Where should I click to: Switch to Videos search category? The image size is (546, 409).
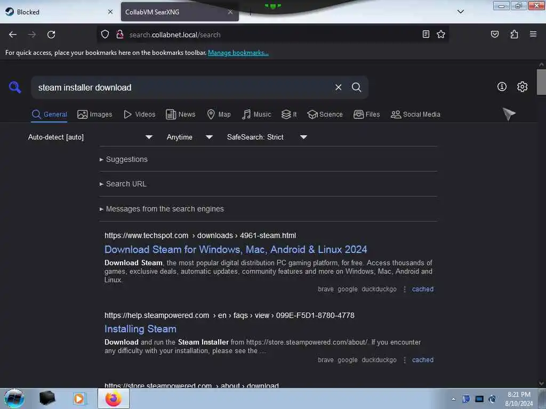pyautogui.click(x=139, y=114)
